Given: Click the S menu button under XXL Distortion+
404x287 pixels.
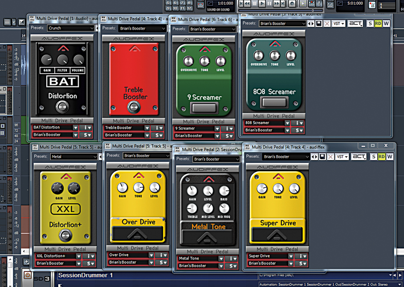Looking at the screenshot, I should pos(89,263).
